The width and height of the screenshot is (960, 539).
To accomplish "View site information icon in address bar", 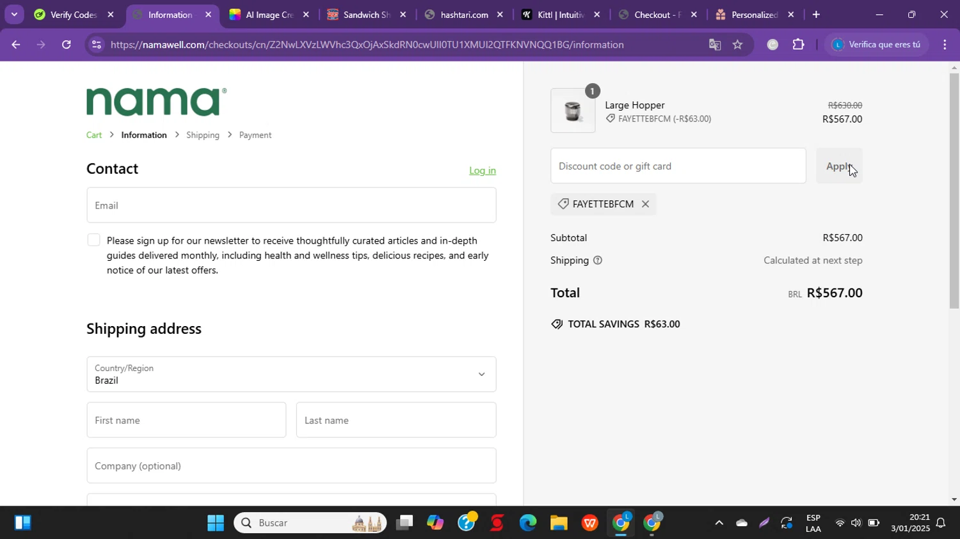I will click(96, 45).
